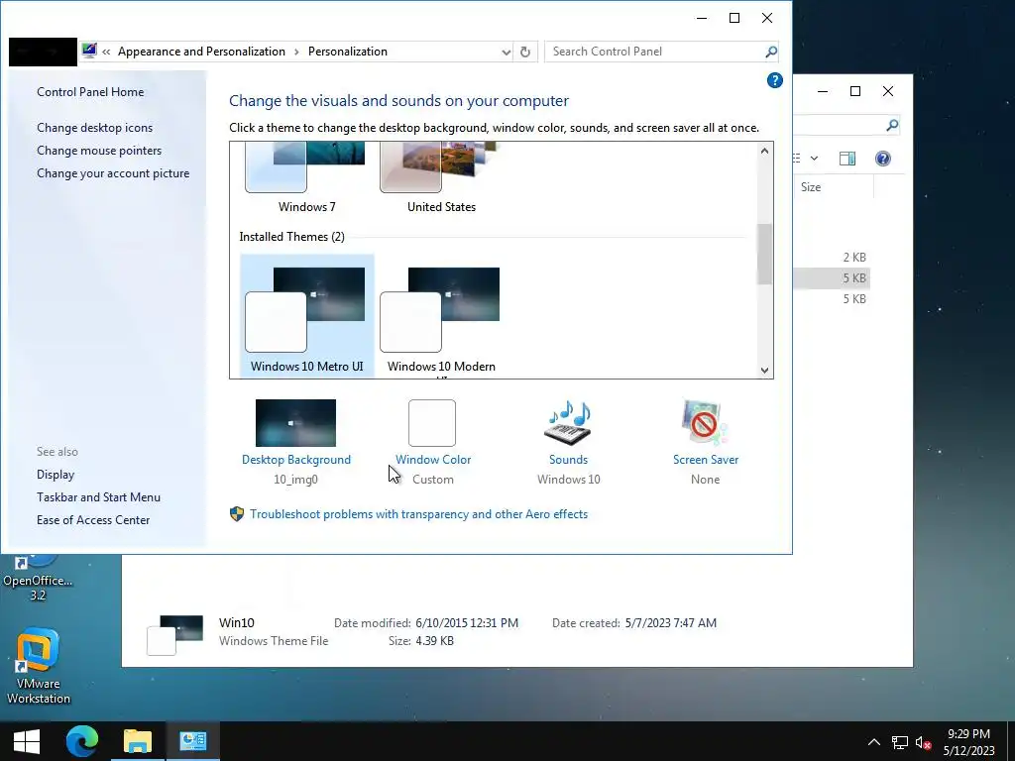Click Appearance and Personalization breadcrumb
Viewport: 1015px width, 761px height.
(201, 52)
